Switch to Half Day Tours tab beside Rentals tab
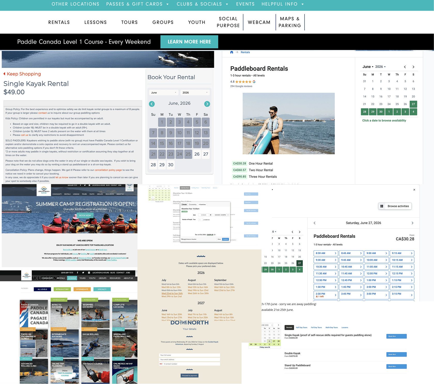The image size is (434, 384). pos(301,327)
